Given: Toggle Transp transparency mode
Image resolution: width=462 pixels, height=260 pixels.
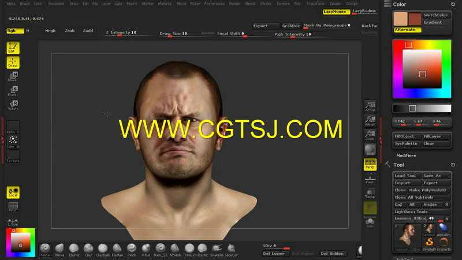Looking at the screenshot, I should (x=370, y=194).
